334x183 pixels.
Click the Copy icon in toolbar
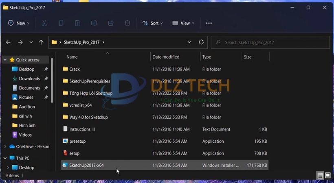click(61, 23)
